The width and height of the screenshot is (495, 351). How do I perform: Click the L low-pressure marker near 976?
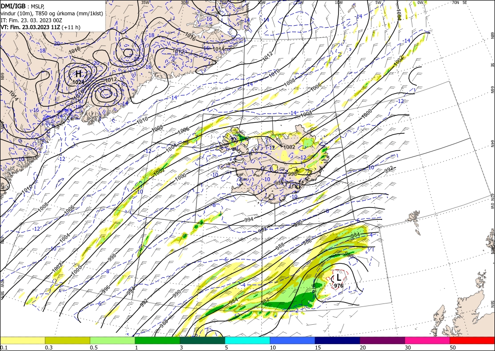click(x=339, y=278)
